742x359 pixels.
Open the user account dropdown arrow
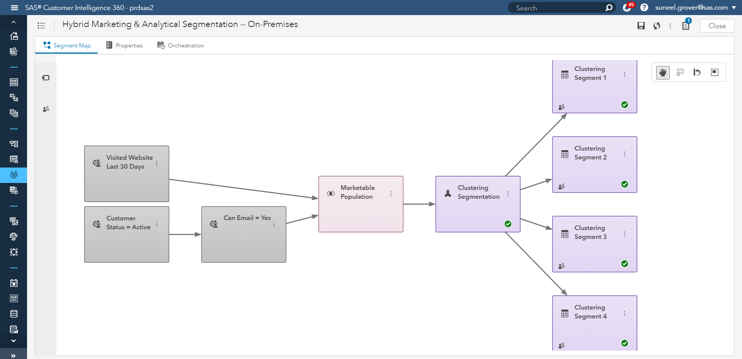(734, 8)
